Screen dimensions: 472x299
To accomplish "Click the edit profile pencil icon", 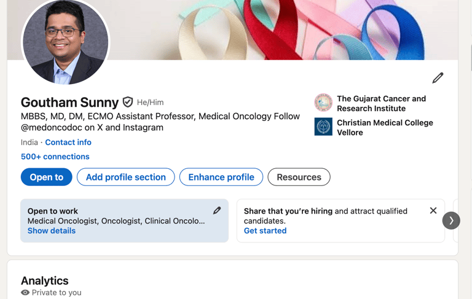I will click(438, 77).
